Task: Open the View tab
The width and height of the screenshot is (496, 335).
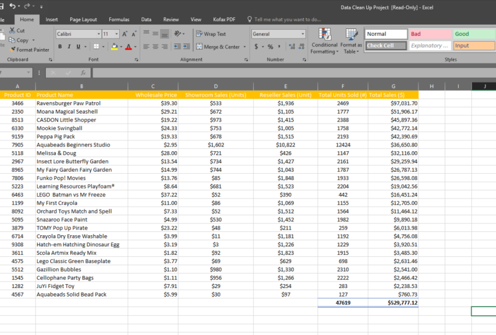Action: [x=196, y=19]
